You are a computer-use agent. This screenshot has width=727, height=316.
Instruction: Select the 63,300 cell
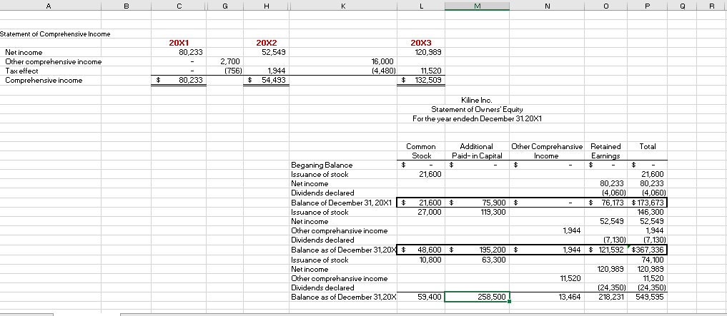point(477,259)
